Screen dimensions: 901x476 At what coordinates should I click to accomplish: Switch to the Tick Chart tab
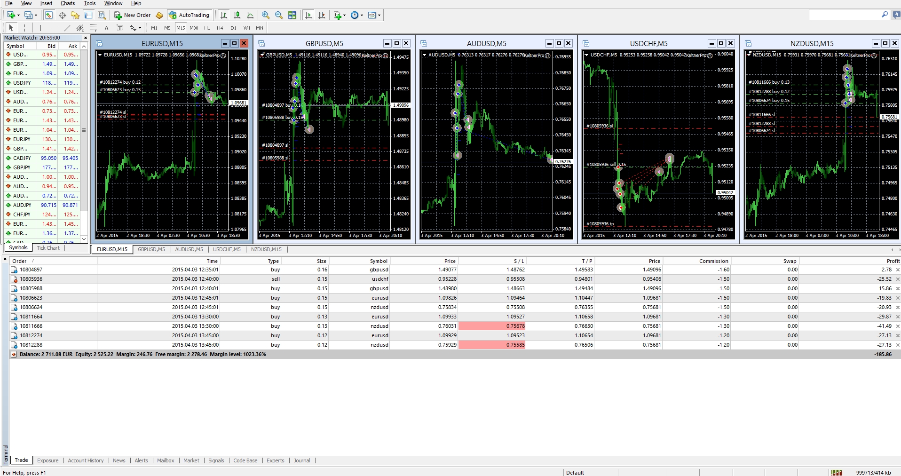(x=48, y=248)
